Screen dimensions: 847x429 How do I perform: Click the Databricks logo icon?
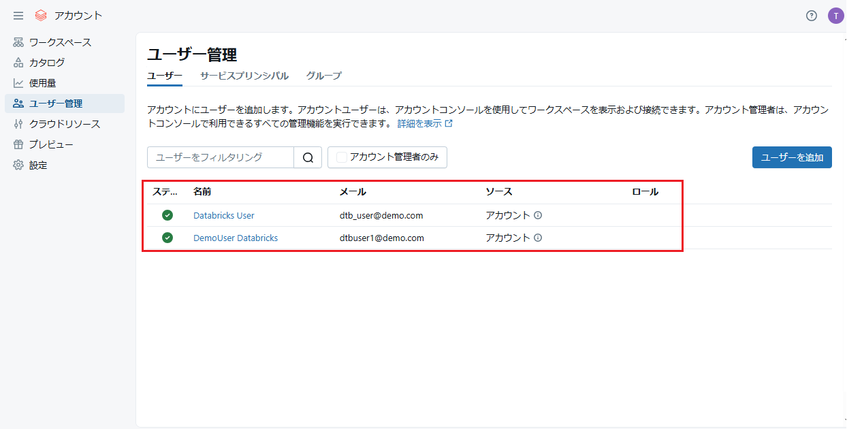(x=41, y=16)
